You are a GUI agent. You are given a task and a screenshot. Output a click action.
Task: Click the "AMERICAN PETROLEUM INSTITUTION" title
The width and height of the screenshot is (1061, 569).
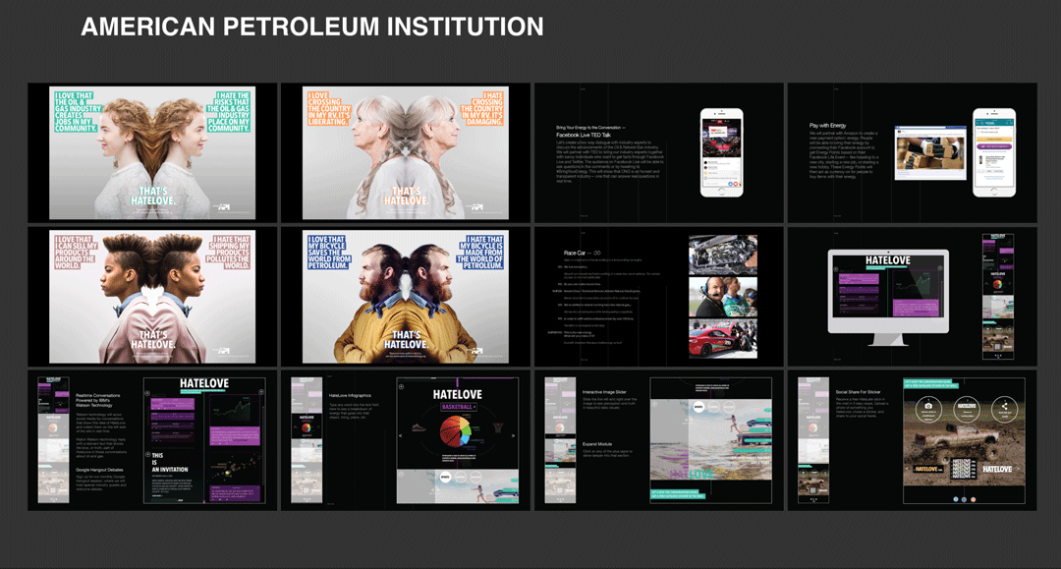click(312, 28)
